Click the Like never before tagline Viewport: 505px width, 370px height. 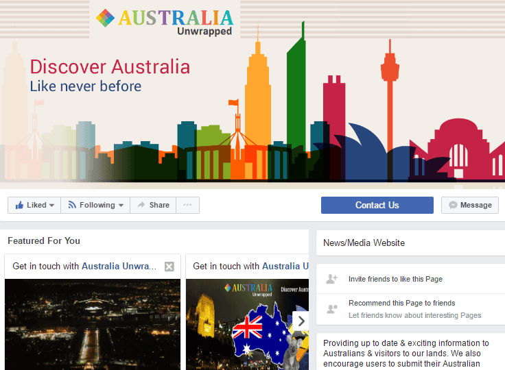[86, 86]
